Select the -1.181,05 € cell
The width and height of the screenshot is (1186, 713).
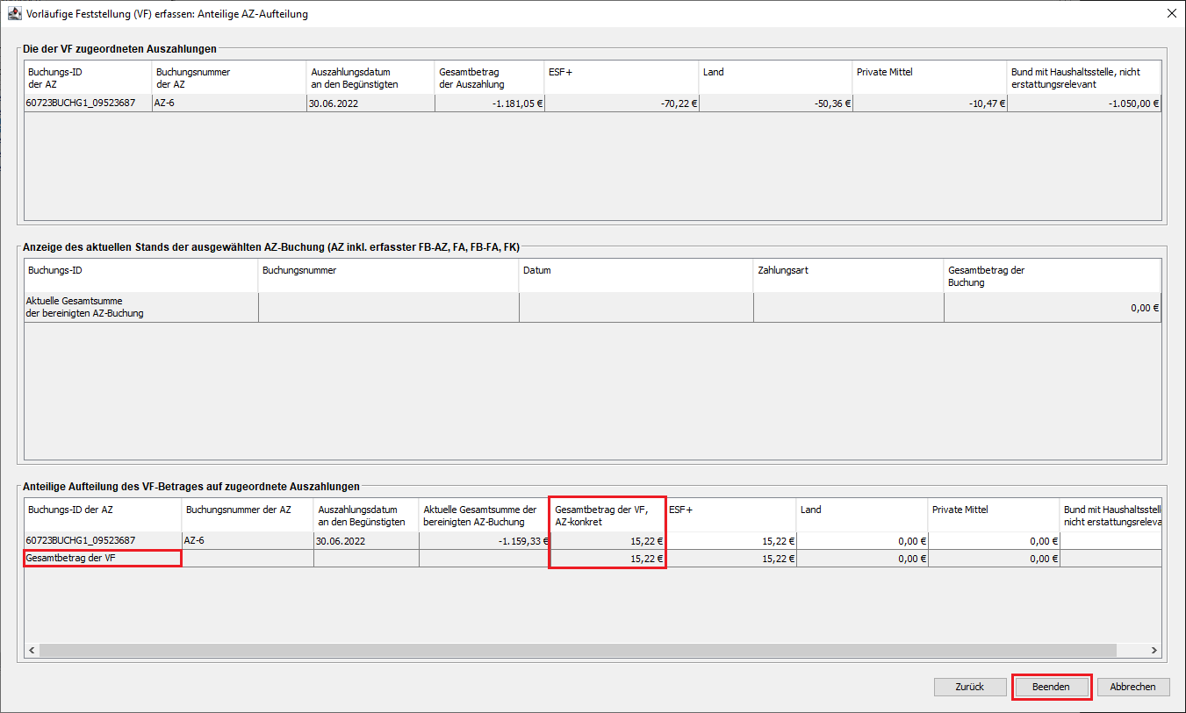489,103
